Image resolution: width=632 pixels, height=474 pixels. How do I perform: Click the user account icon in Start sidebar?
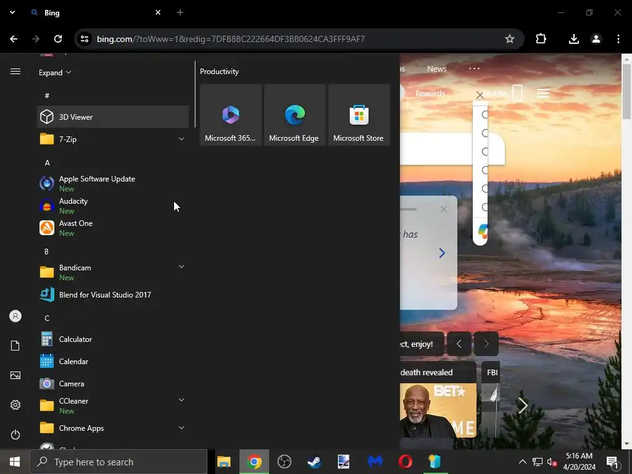(15, 316)
